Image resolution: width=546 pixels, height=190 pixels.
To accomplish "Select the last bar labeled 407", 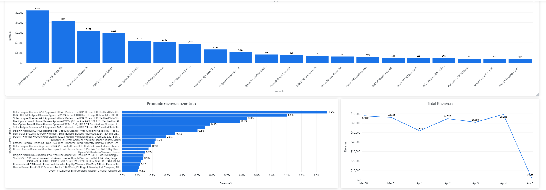I will [520, 61].
